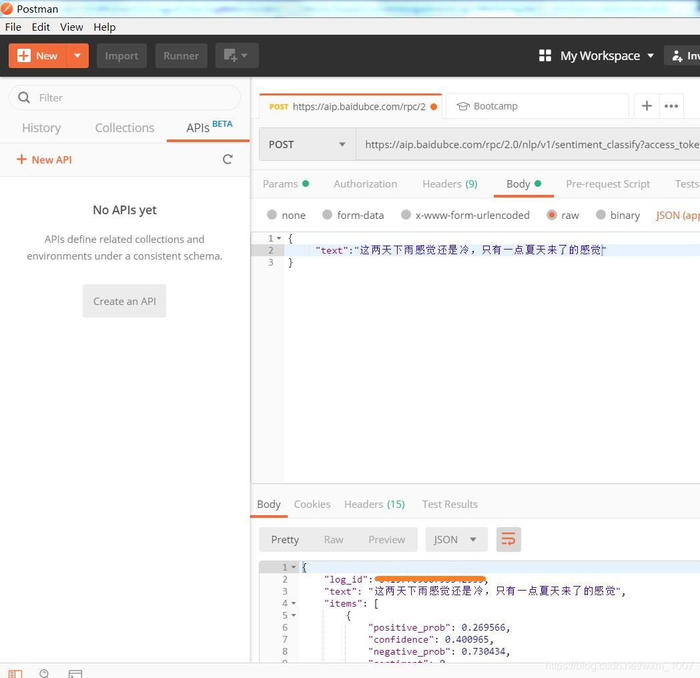The width and height of the screenshot is (700, 678).
Task: Select the binary radio button
Action: [x=601, y=215]
